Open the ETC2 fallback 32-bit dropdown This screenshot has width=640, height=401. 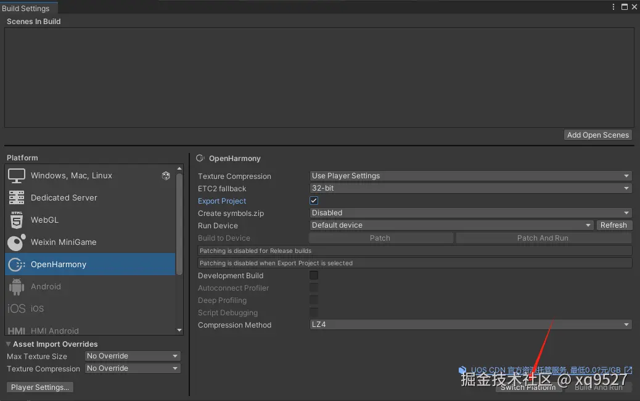(470, 188)
